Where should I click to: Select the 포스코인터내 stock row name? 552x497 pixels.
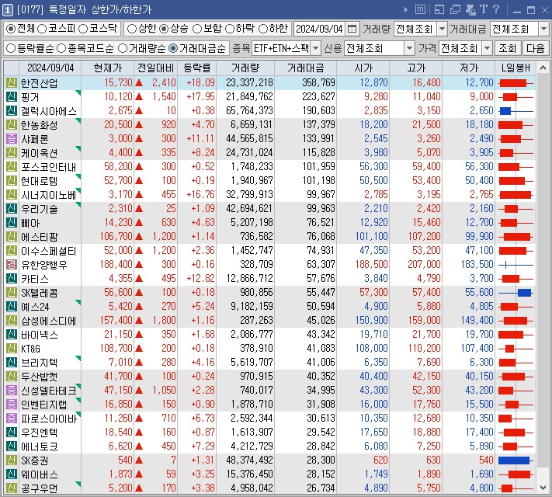click(x=49, y=167)
